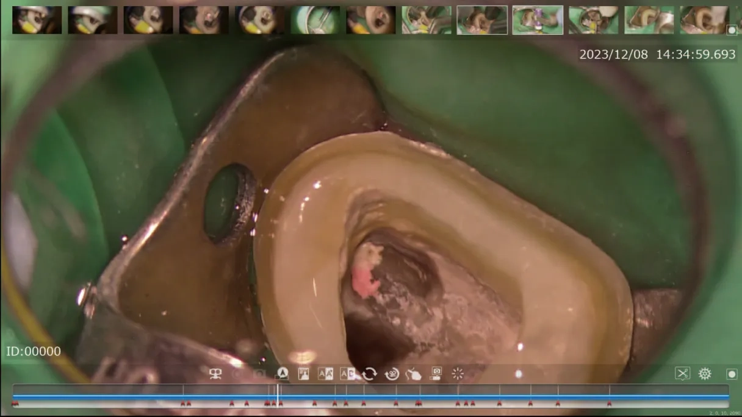Open the scissors clip-editing tool
The image size is (742, 417).
pyautogui.click(x=682, y=374)
